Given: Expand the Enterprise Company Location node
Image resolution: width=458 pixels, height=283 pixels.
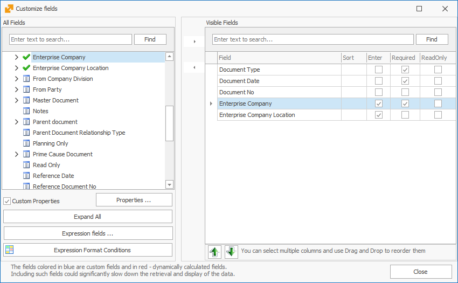Looking at the screenshot, I should click(17, 68).
